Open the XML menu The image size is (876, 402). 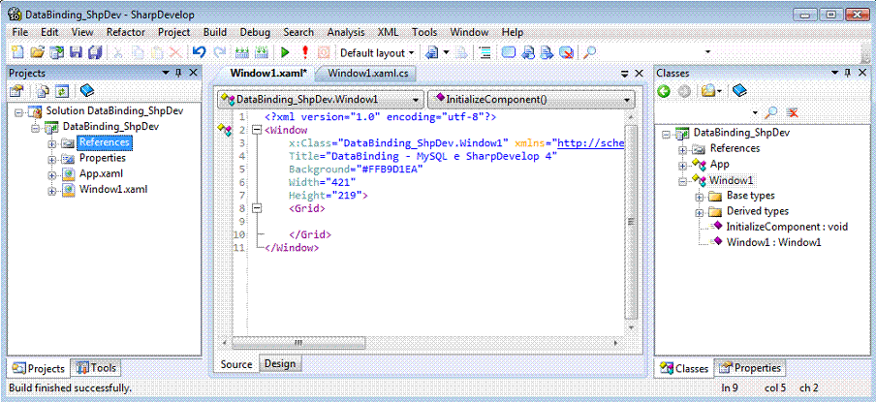click(389, 32)
